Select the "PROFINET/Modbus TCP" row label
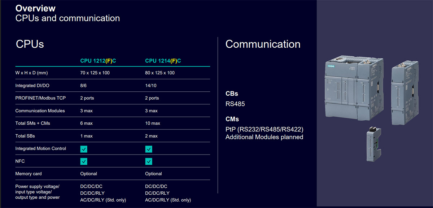The image size is (433, 208). click(x=40, y=98)
